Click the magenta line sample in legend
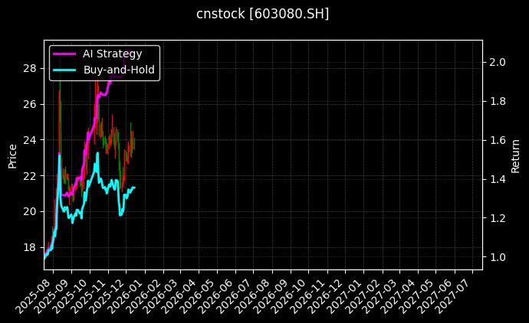 (x=64, y=54)
